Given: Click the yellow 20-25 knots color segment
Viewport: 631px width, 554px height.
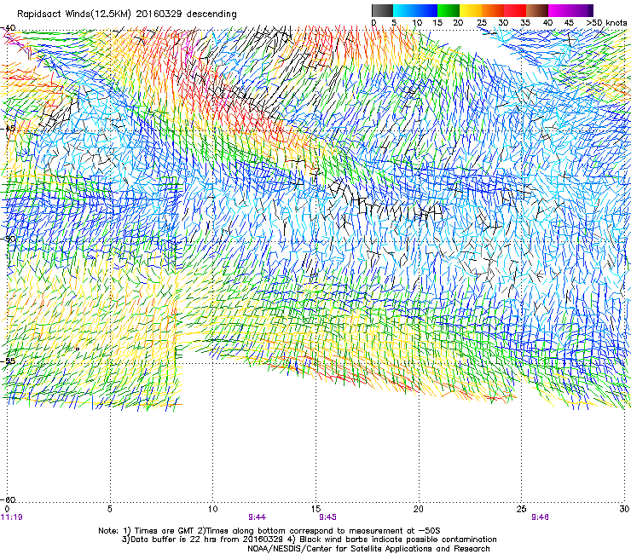Looking at the screenshot, I should [x=471, y=10].
